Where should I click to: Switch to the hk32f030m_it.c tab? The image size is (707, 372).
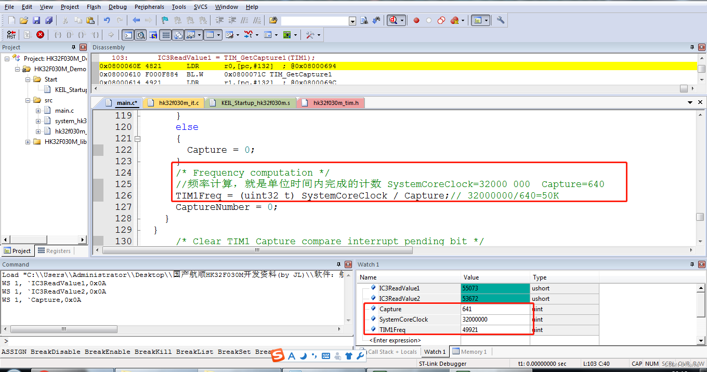(x=173, y=103)
